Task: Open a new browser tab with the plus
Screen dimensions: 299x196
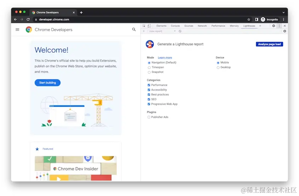Action: coord(81,12)
